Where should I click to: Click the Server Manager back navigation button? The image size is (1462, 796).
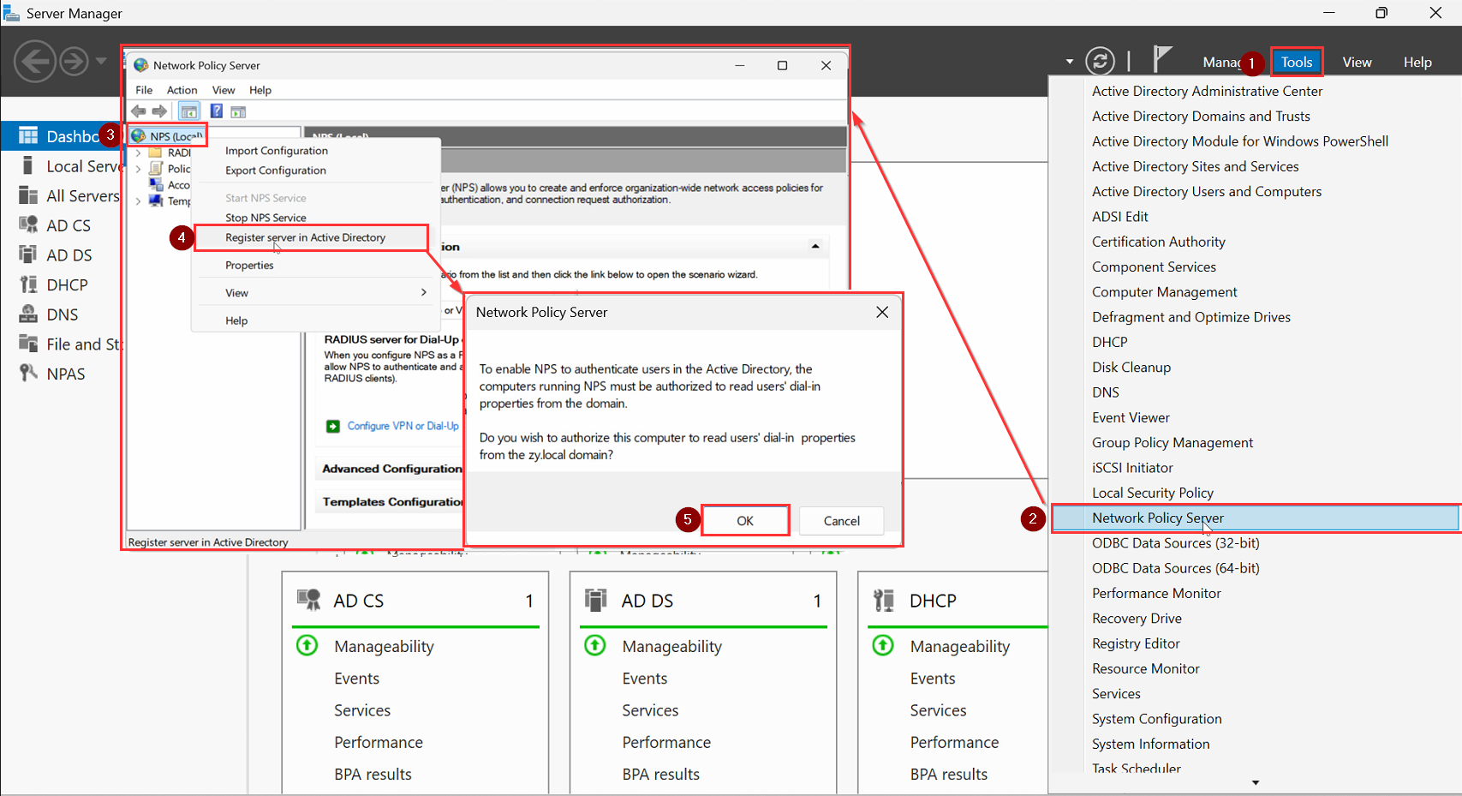tap(35, 61)
